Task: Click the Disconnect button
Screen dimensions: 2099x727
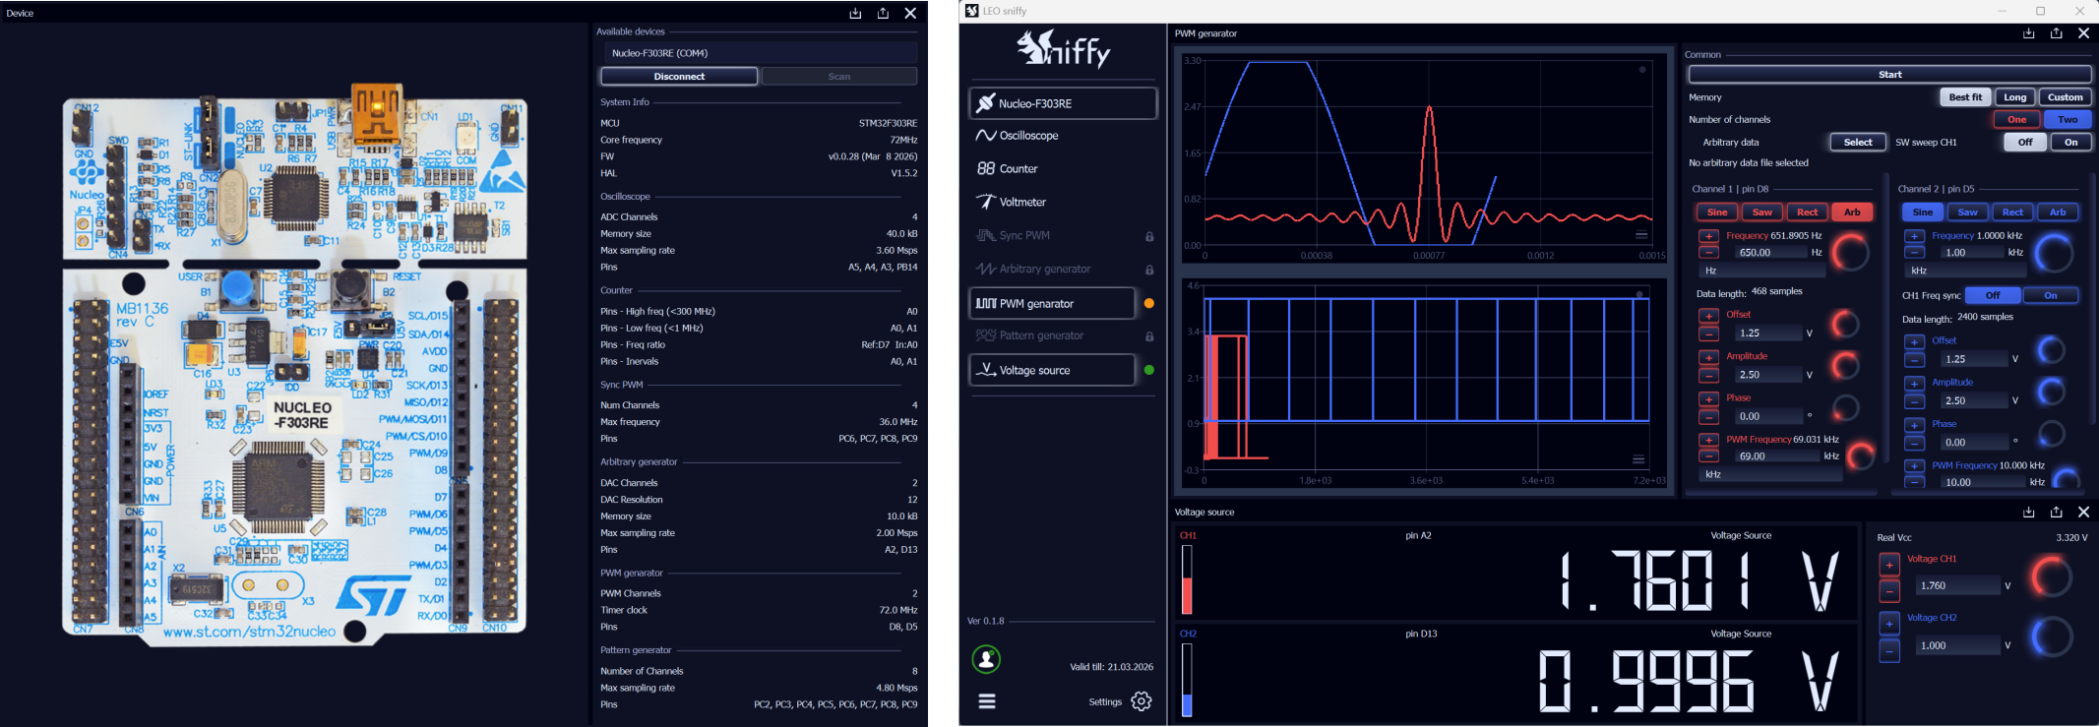Action: click(679, 76)
